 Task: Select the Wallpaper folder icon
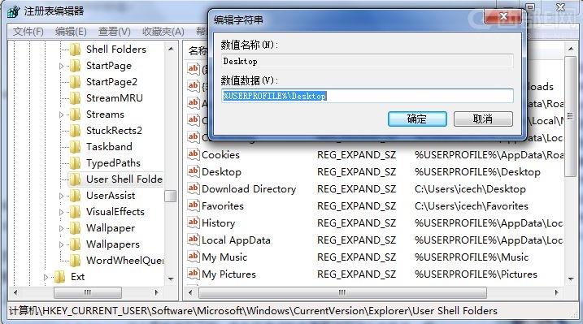tap(75, 228)
